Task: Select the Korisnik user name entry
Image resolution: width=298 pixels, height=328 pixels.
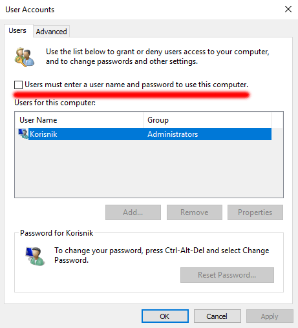Action: [x=43, y=134]
